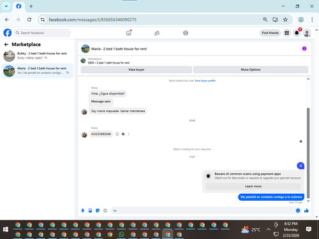Open the Windows Start menu
The height and width of the screenshot is (239, 319).
click(x=6, y=229)
